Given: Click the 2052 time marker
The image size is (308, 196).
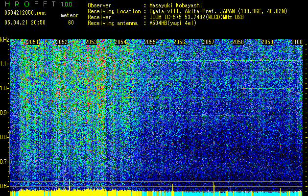Looking at the screenshot, I should point(62,42).
